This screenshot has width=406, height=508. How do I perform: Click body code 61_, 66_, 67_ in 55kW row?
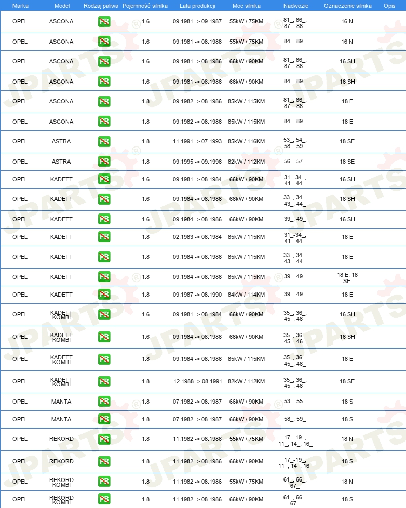click(294, 483)
